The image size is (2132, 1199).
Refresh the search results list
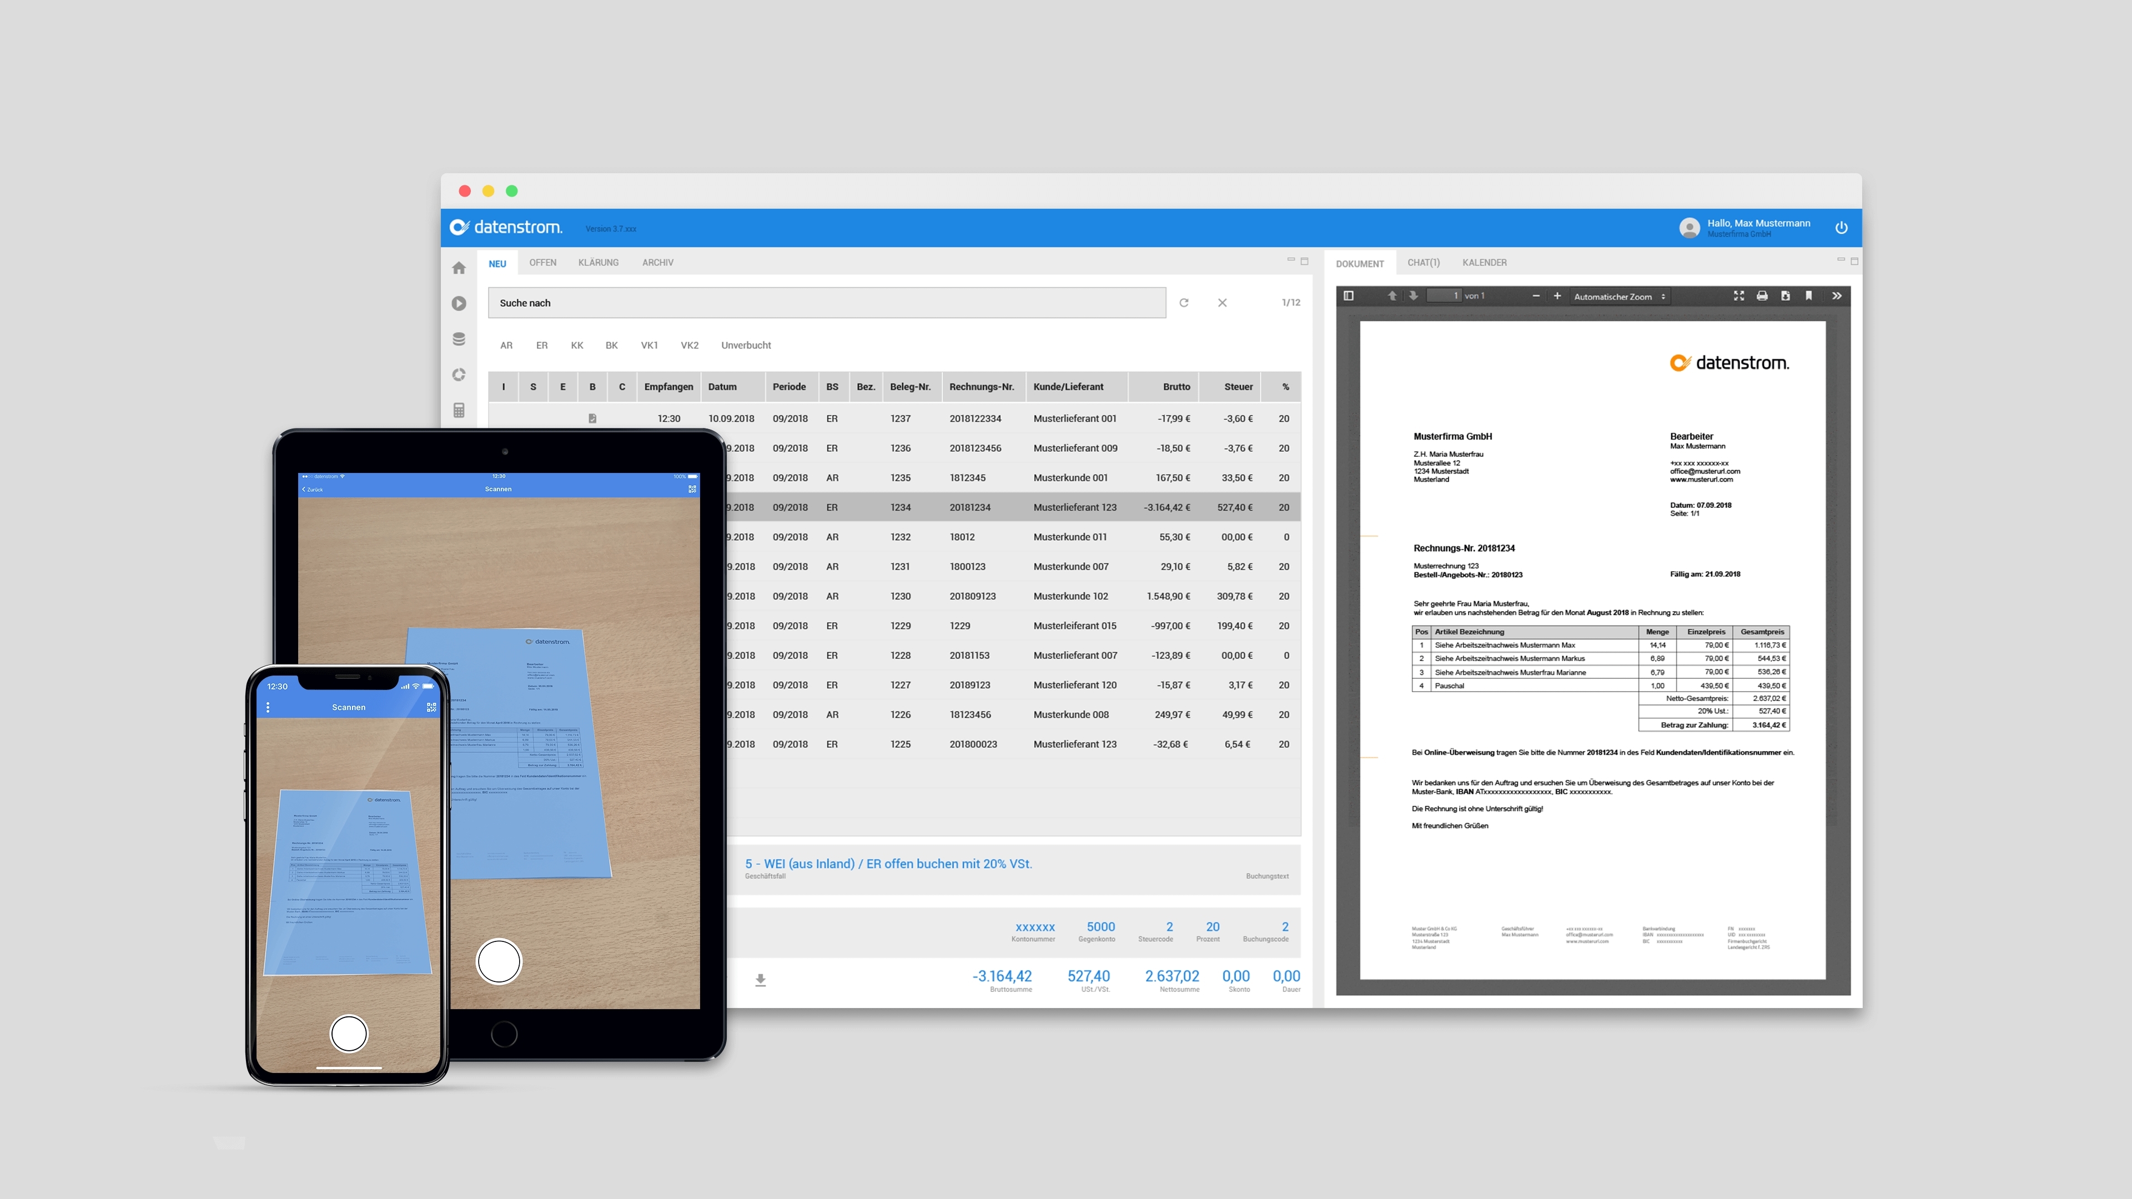point(1184,303)
